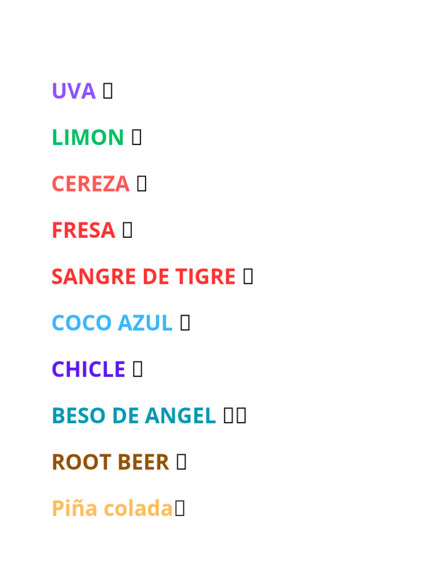Select the red FRESA text

point(83,230)
